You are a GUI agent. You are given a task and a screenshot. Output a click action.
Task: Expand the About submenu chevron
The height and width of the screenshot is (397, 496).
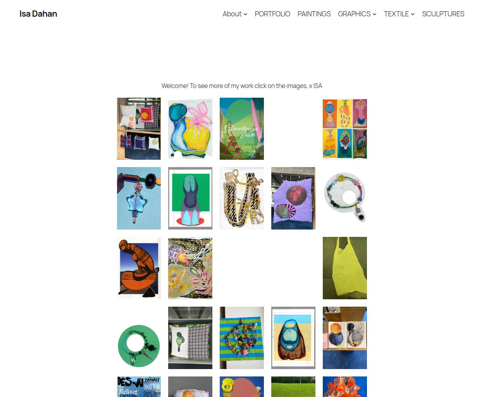246,14
